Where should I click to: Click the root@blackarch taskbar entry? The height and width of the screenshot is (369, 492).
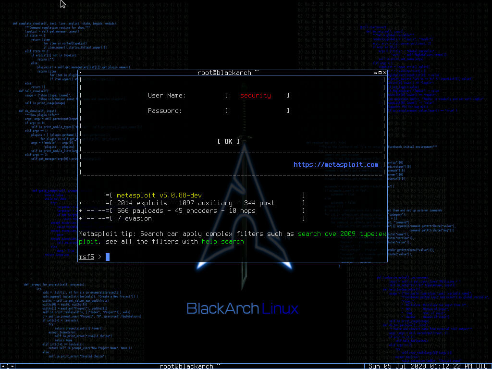(x=190, y=366)
